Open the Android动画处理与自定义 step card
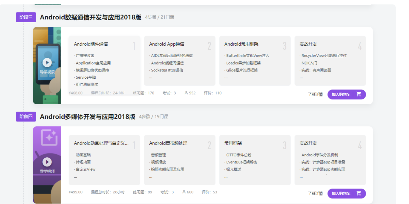The height and width of the screenshot is (204, 409). [x=104, y=160]
